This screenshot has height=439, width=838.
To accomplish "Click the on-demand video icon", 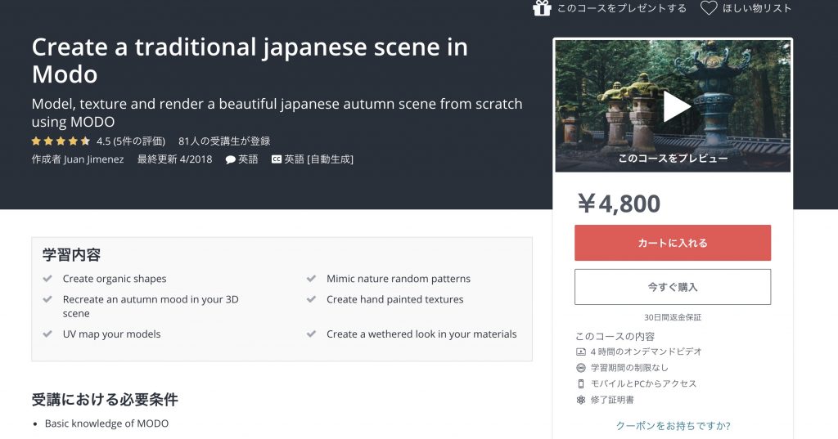I will (x=581, y=352).
